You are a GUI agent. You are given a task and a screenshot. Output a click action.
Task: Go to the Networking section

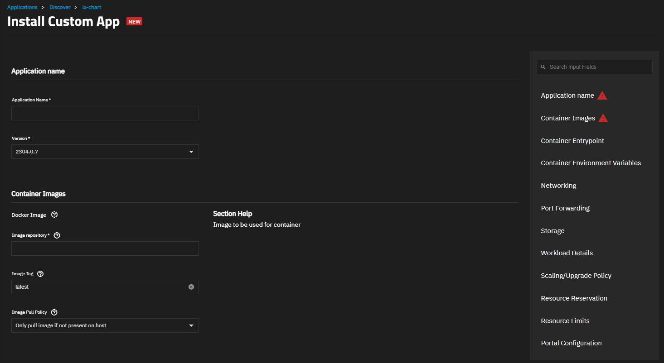tap(558, 186)
